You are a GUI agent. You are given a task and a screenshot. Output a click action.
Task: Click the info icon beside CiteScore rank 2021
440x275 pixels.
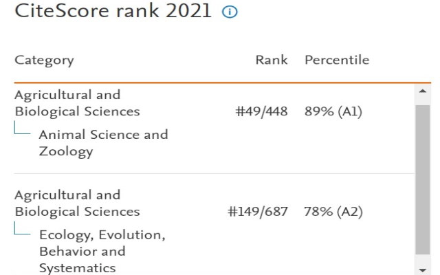click(x=230, y=12)
